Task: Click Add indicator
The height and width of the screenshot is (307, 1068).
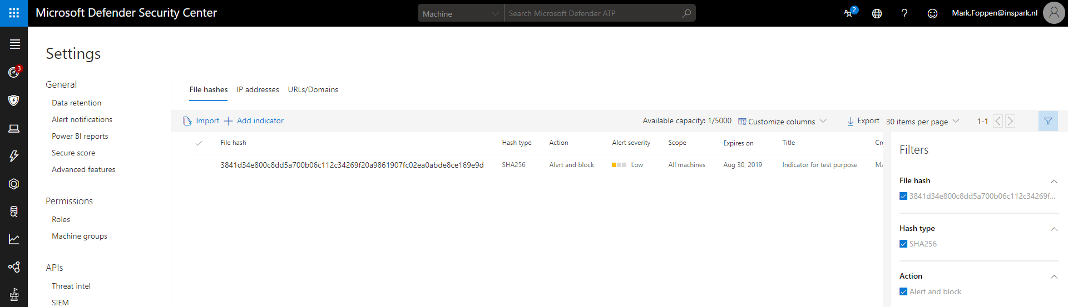Action: pyautogui.click(x=254, y=120)
